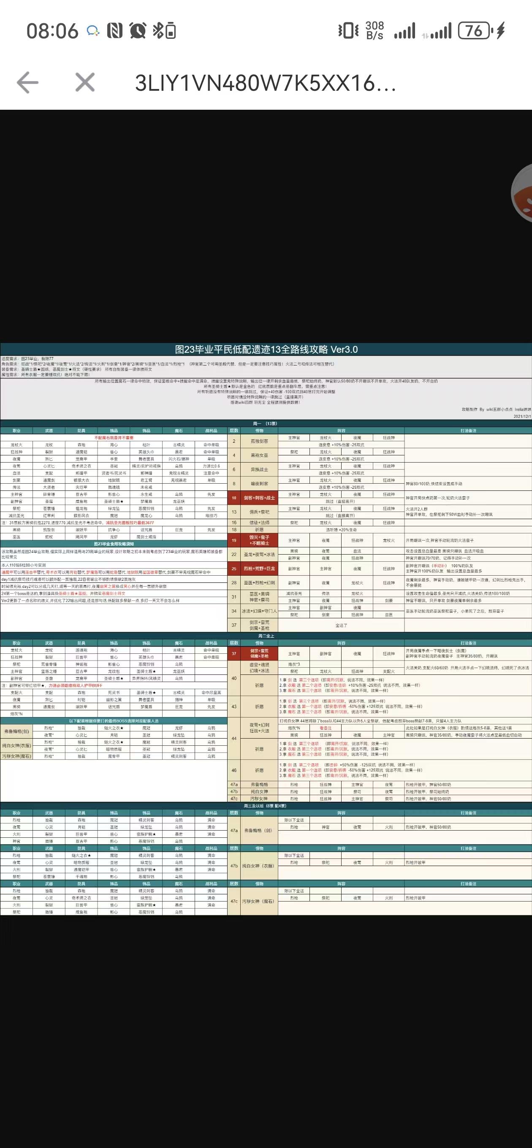Viewport: 532px width, 1148px height.
Task: Tap the 异族战士 monster cell
Action: pos(259,469)
